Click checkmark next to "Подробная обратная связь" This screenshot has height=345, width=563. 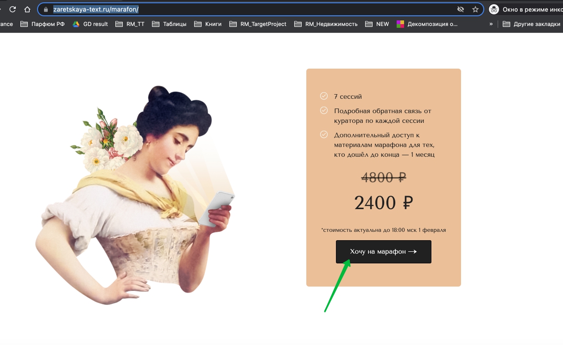324,110
